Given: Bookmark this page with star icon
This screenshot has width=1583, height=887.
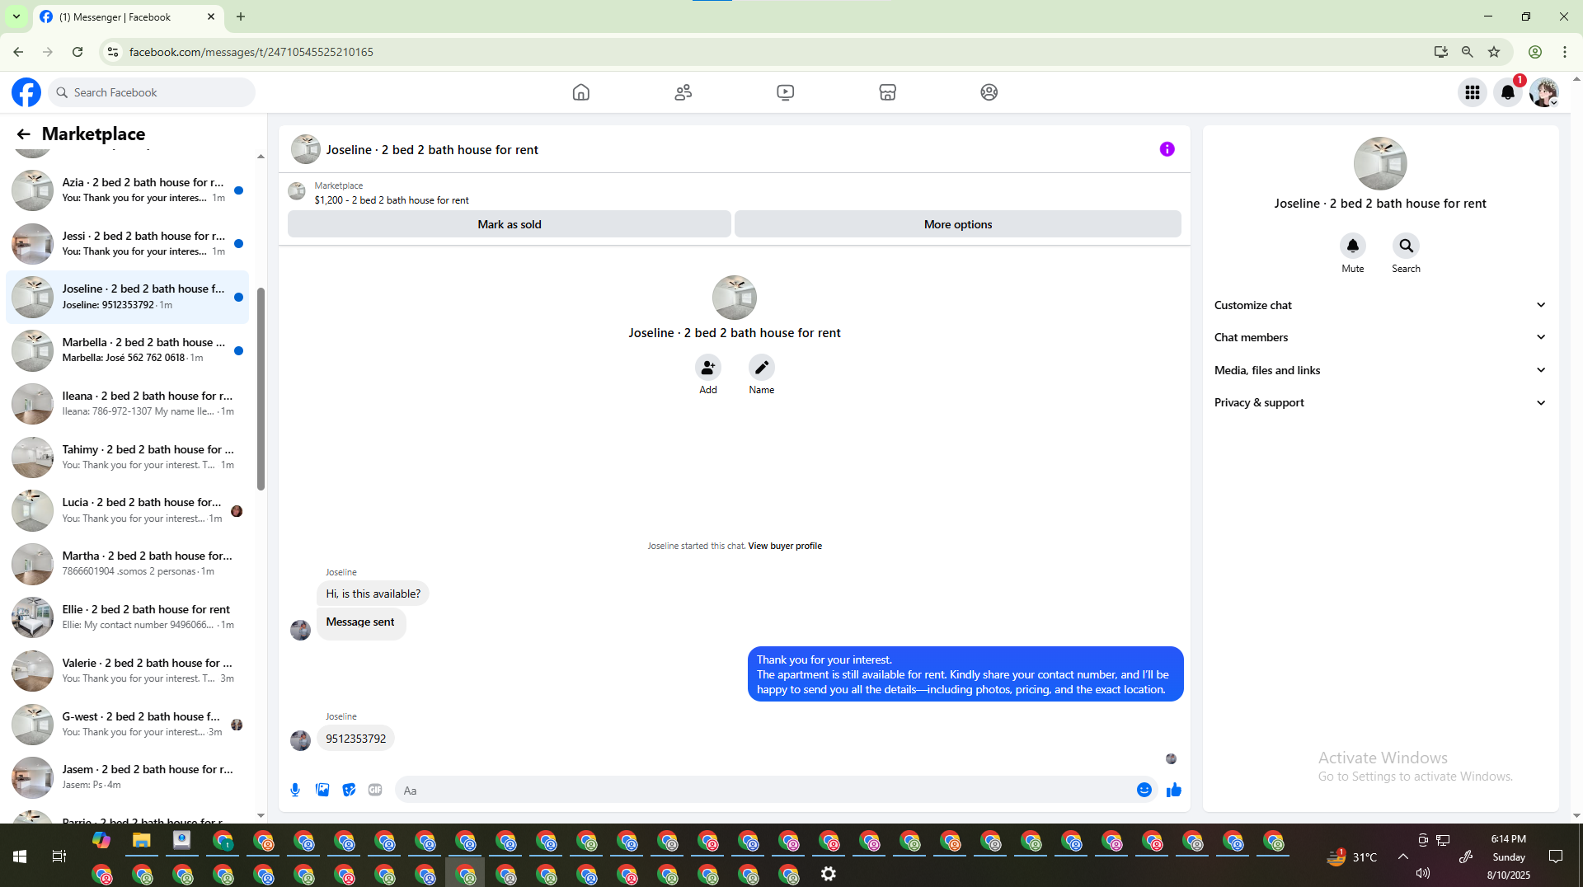Looking at the screenshot, I should coord(1494,52).
